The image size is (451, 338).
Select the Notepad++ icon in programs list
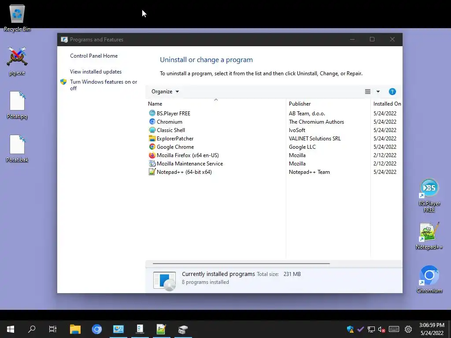(152, 172)
